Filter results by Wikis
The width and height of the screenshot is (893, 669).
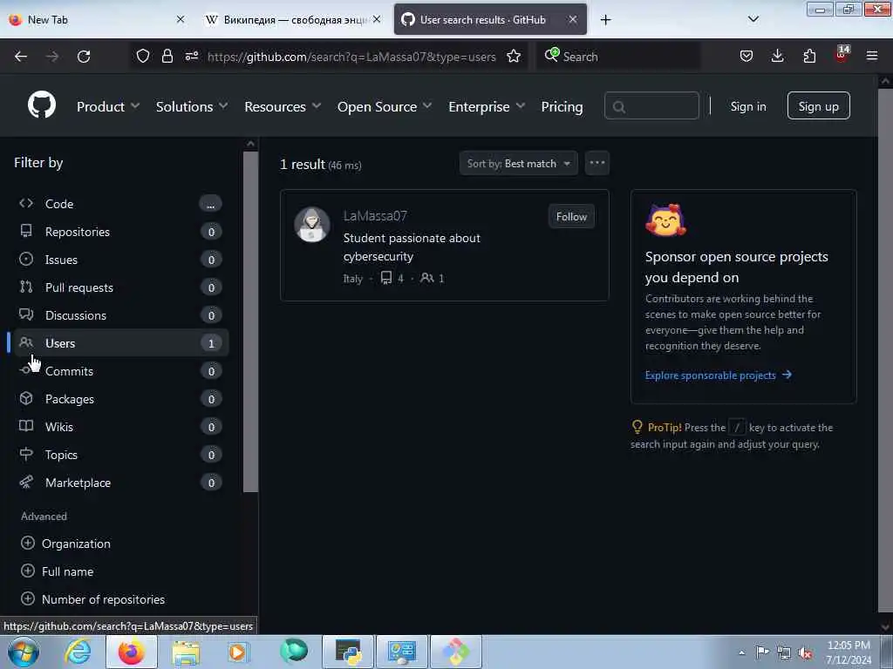(121, 427)
